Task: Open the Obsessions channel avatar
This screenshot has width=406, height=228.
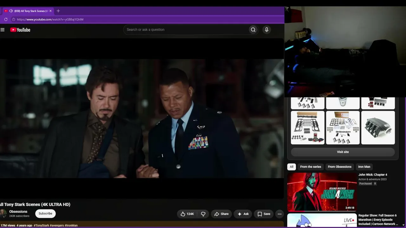Action: pyautogui.click(x=3, y=213)
